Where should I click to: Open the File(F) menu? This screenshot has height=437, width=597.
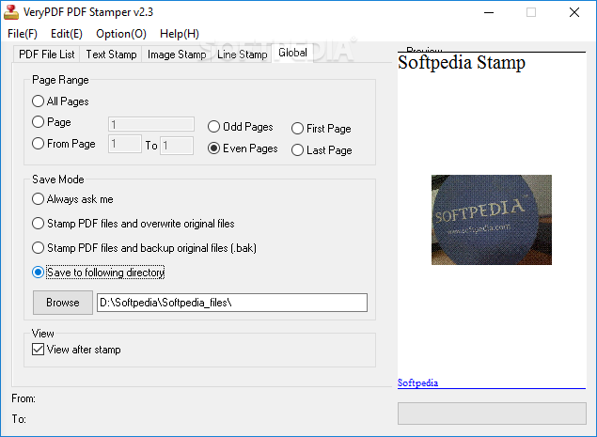(23, 34)
